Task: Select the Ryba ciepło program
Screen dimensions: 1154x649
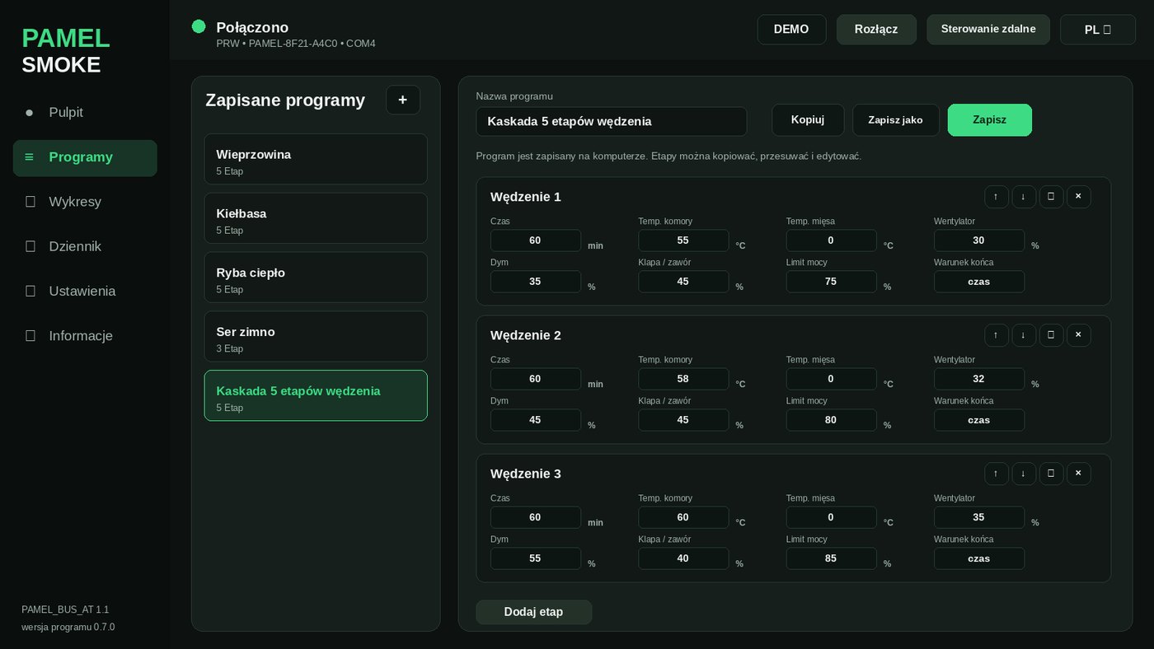Action: click(316, 278)
